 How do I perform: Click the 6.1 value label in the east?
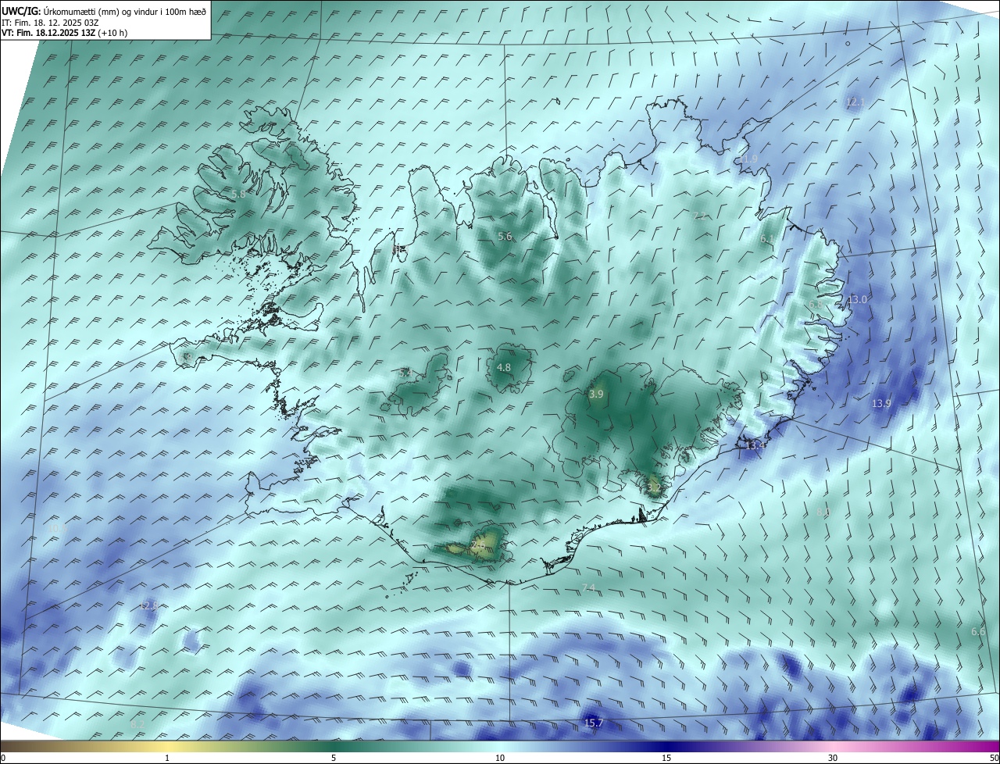(767, 239)
